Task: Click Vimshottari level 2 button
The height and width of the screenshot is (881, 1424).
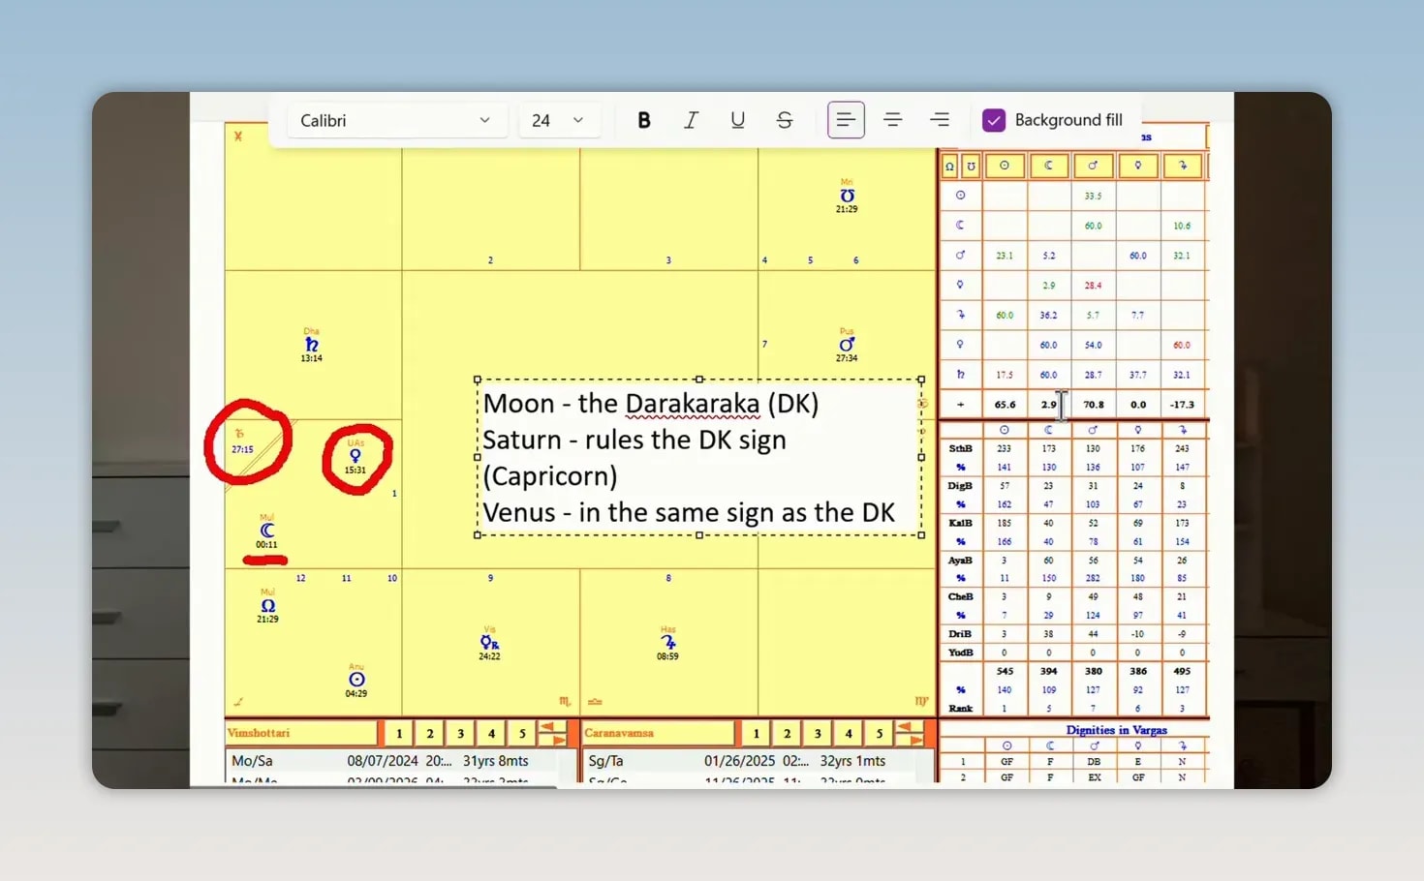Action: click(430, 734)
